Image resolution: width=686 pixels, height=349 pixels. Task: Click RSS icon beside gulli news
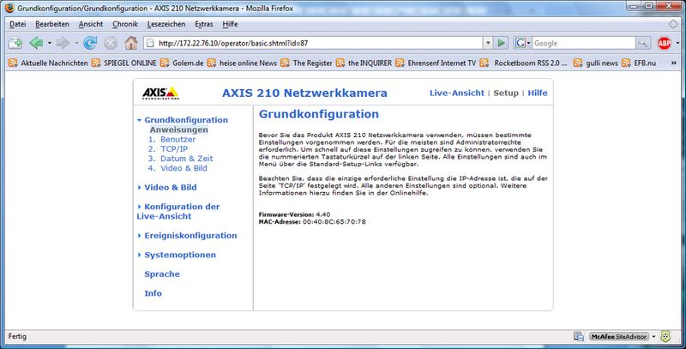(x=578, y=63)
